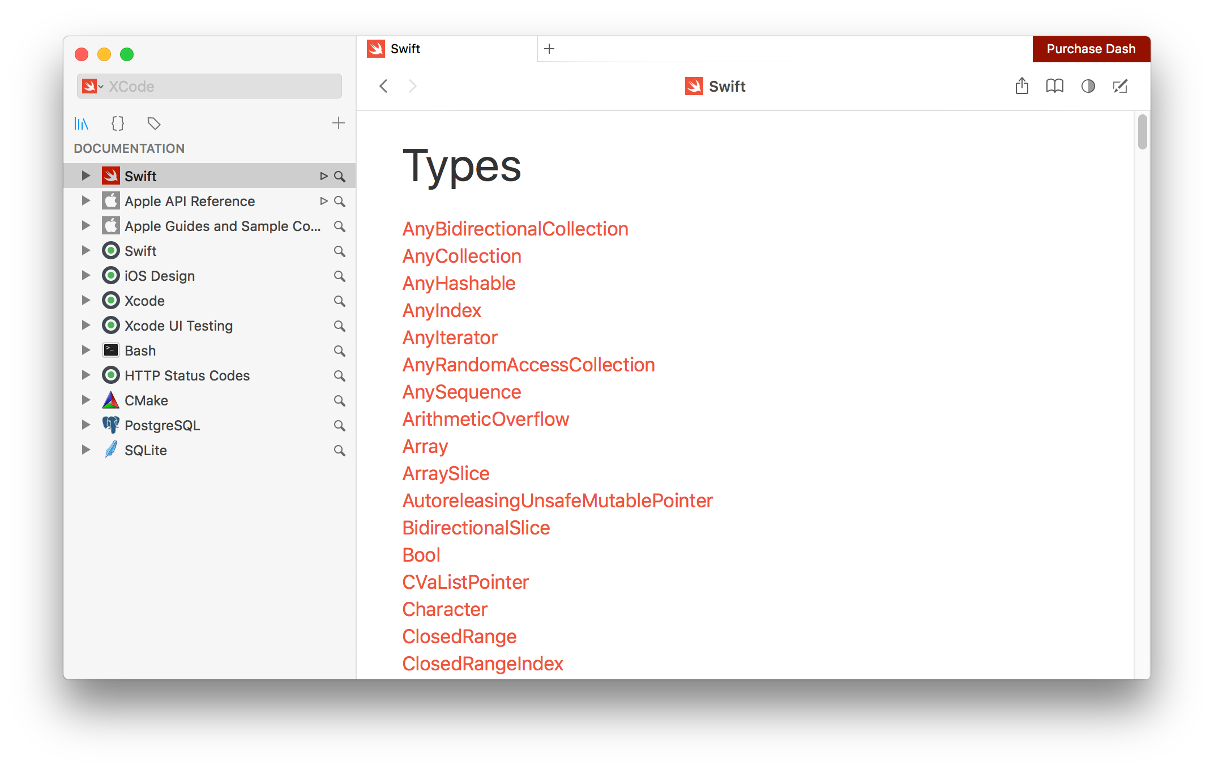
Task: Open a new tab with the plus button
Action: 548,49
